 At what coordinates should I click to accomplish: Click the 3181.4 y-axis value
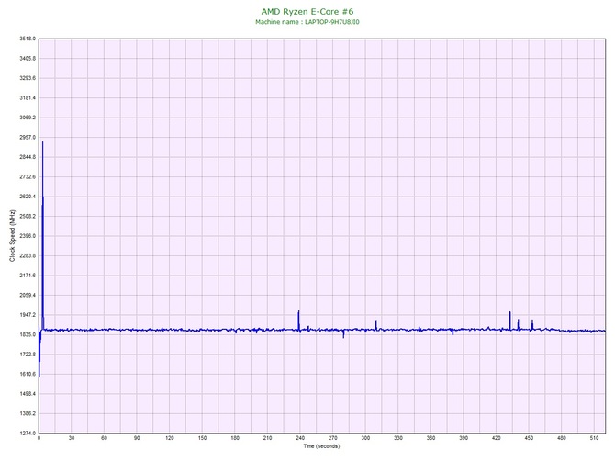(x=28, y=97)
